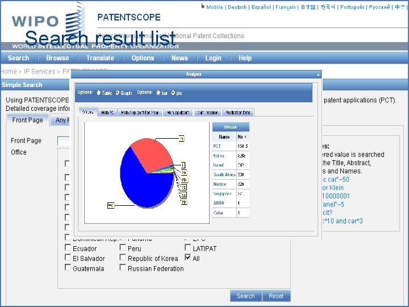This screenshot has width=409, height=307.
Task: Select the Table radio option
Action: [x=99, y=93]
